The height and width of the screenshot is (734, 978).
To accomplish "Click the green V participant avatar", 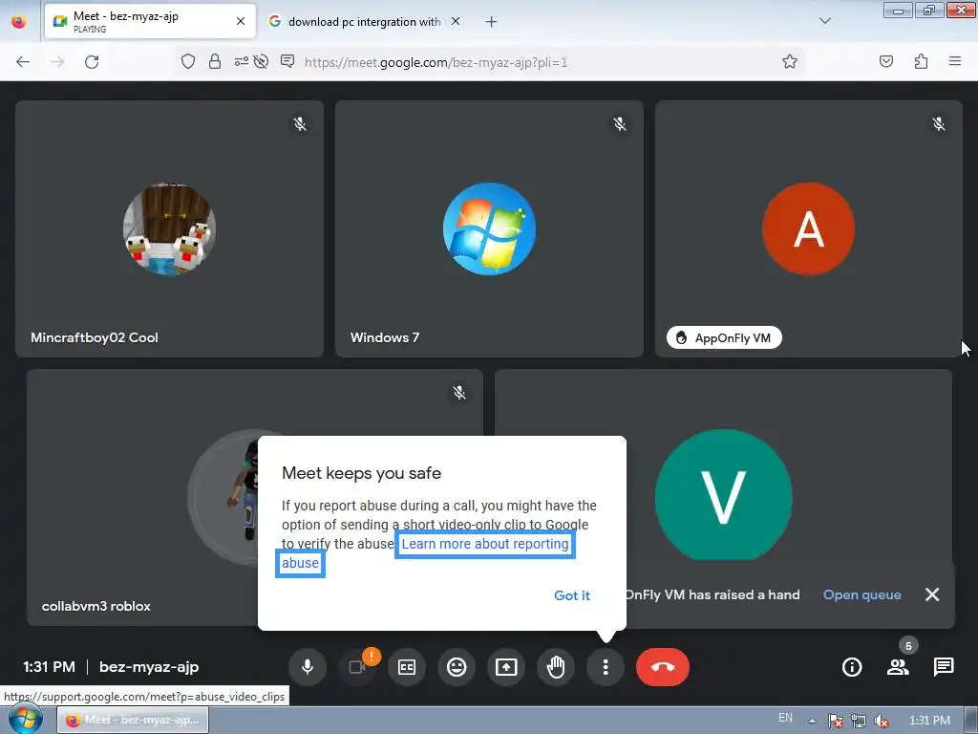I will 724,495.
